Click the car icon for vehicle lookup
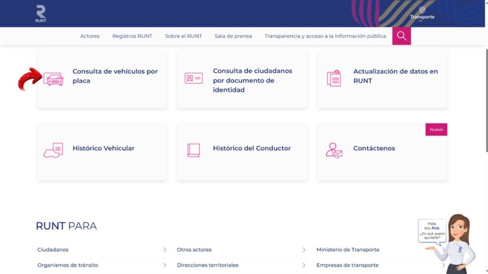This screenshot has width=488, height=274. coord(53,78)
